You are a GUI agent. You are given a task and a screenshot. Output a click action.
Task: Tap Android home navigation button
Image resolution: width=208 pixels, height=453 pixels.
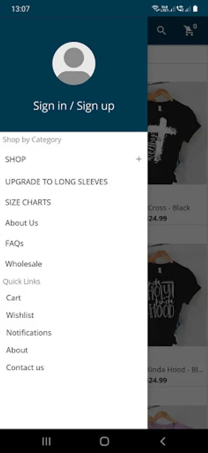(104, 441)
